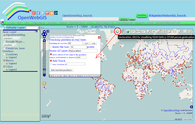This screenshot has width=195, height=124.
Task: Open the GeoDataBase menu
Action: [77, 23]
